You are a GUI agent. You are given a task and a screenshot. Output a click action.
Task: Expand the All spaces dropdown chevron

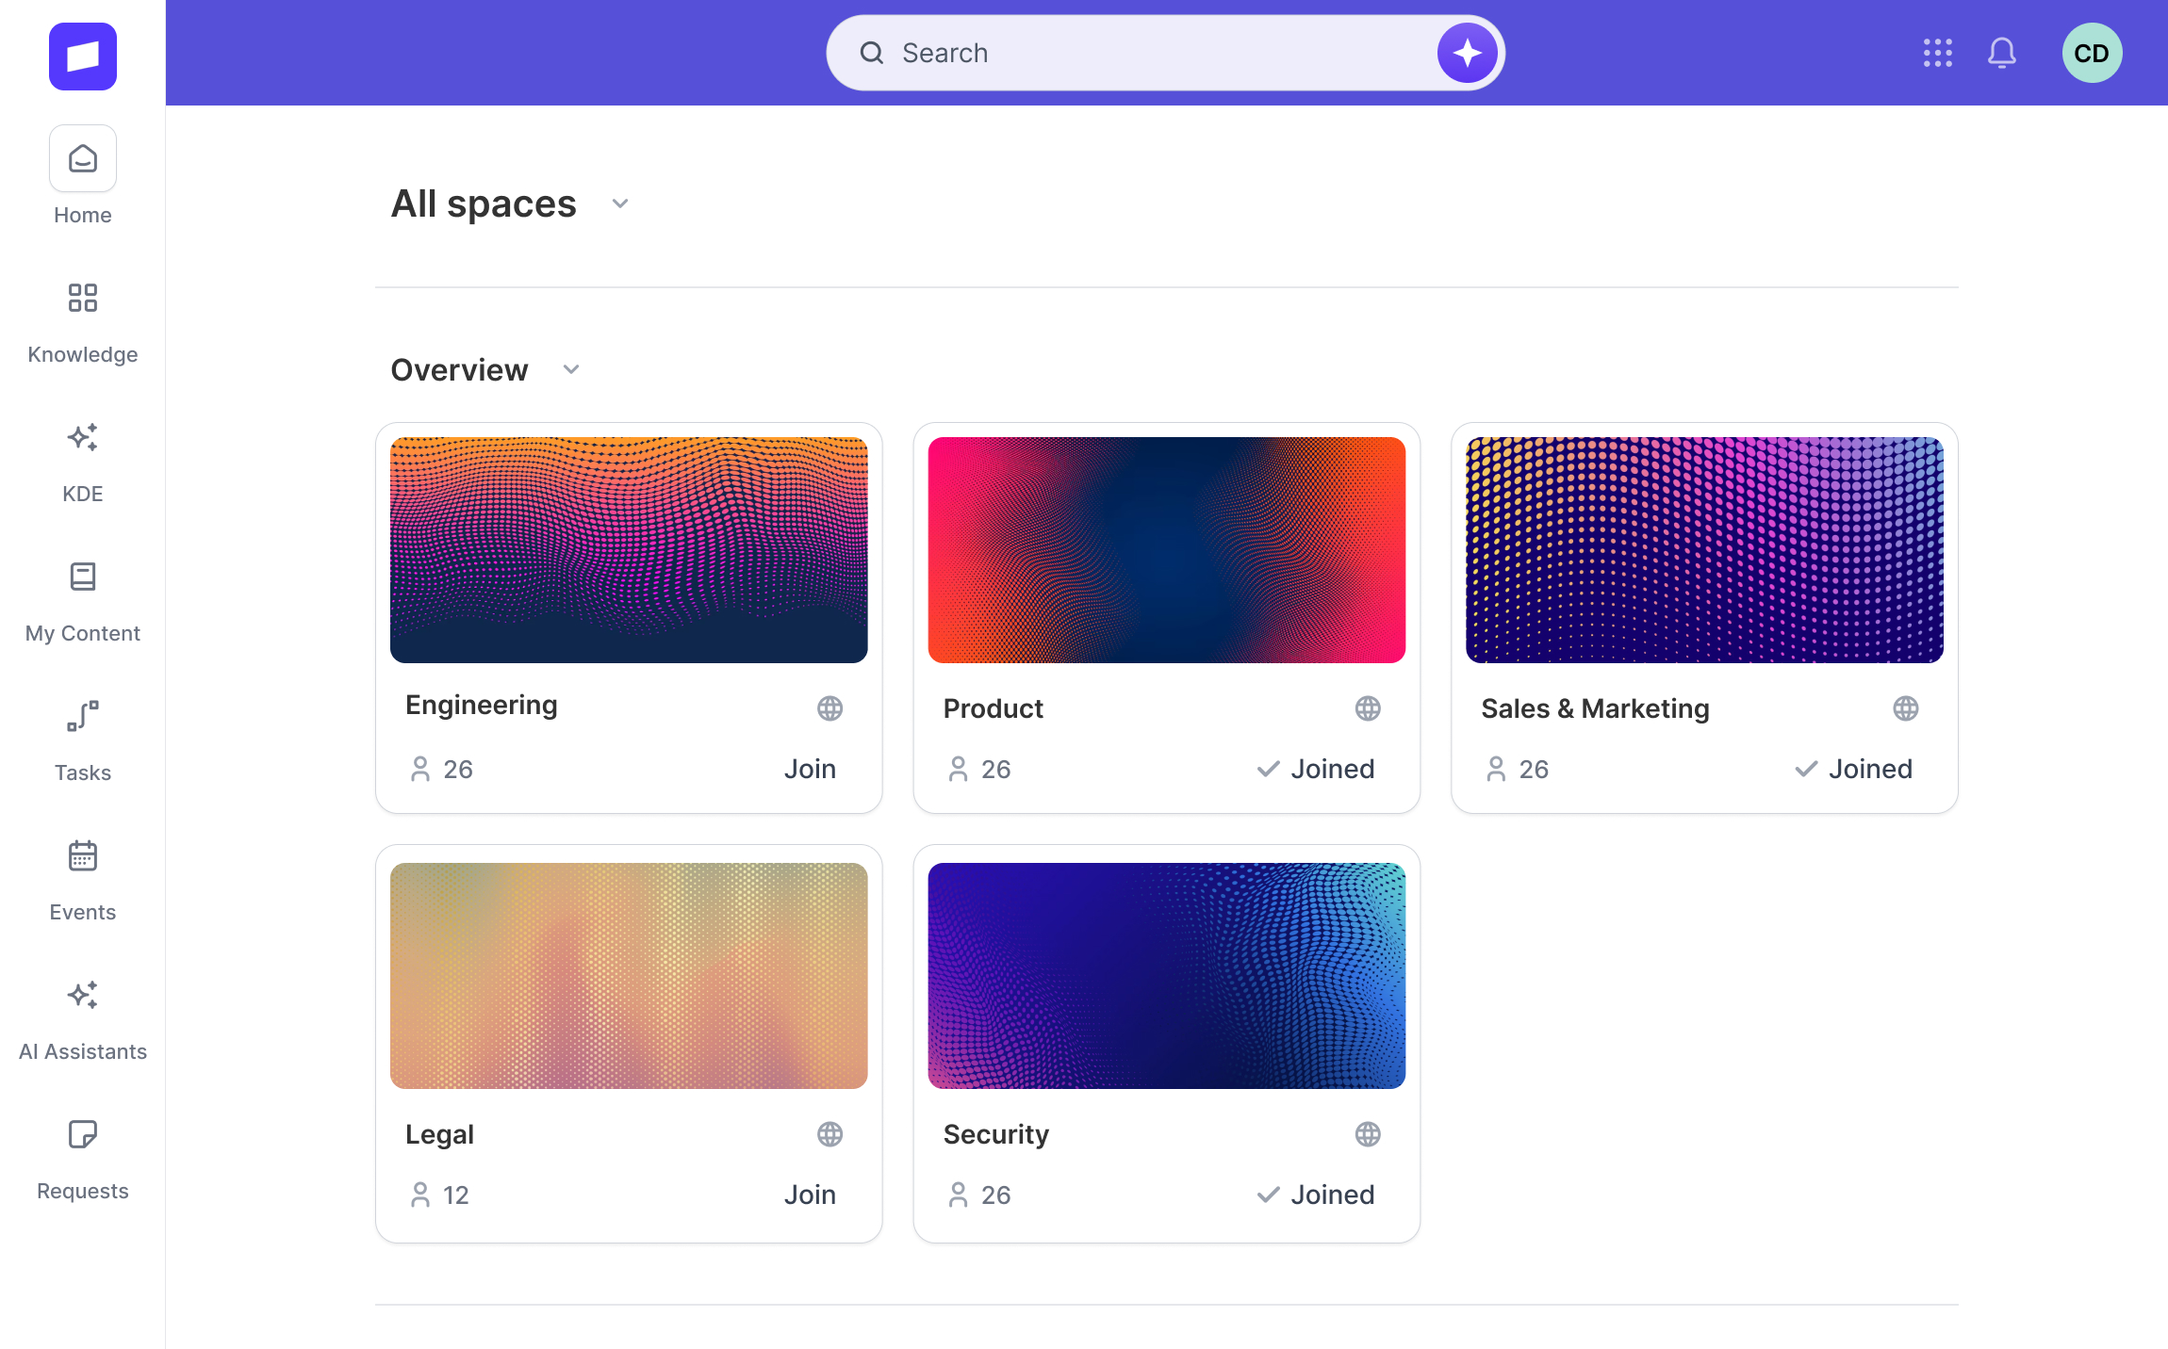[x=619, y=203]
